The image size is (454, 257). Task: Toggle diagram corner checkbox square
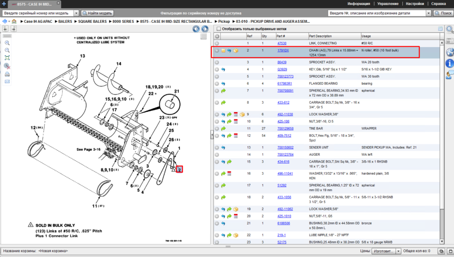pos(203,36)
